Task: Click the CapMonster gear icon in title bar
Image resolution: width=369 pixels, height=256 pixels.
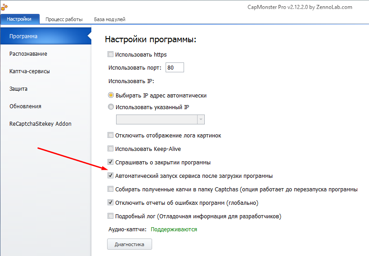Action: point(4,7)
